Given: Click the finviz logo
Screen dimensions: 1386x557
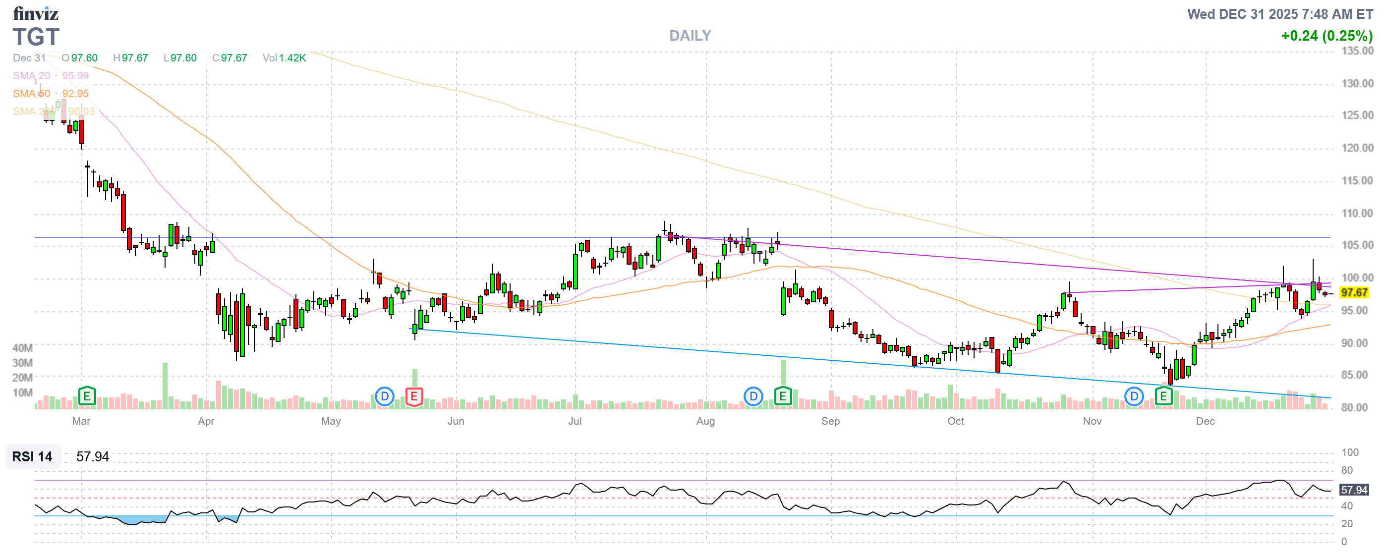Looking at the screenshot, I should coord(36,13).
